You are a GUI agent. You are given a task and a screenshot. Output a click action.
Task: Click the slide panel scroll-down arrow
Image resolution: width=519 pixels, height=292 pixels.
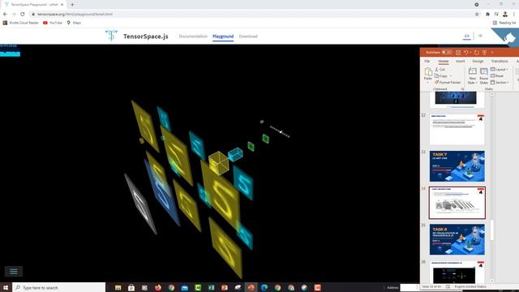point(492,281)
